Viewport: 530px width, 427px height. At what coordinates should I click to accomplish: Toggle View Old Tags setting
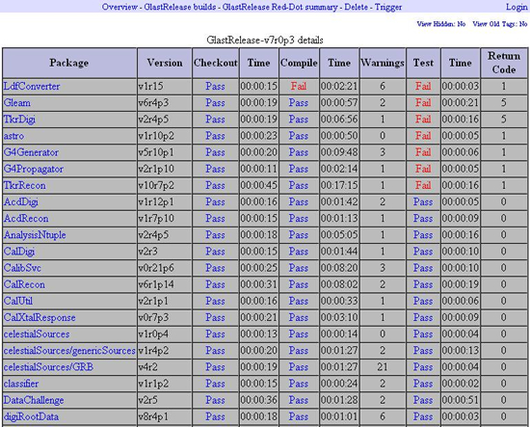click(x=500, y=24)
